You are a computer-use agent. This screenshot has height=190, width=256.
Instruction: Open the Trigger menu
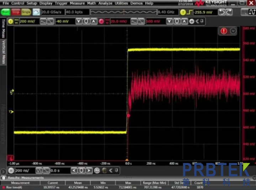tap(61, 3)
